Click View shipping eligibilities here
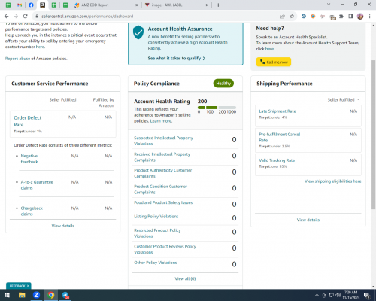The height and width of the screenshot is (301, 376). coord(333,181)
